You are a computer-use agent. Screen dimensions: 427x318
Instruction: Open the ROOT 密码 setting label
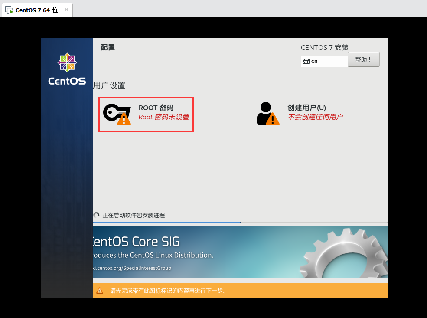(156, 108)
